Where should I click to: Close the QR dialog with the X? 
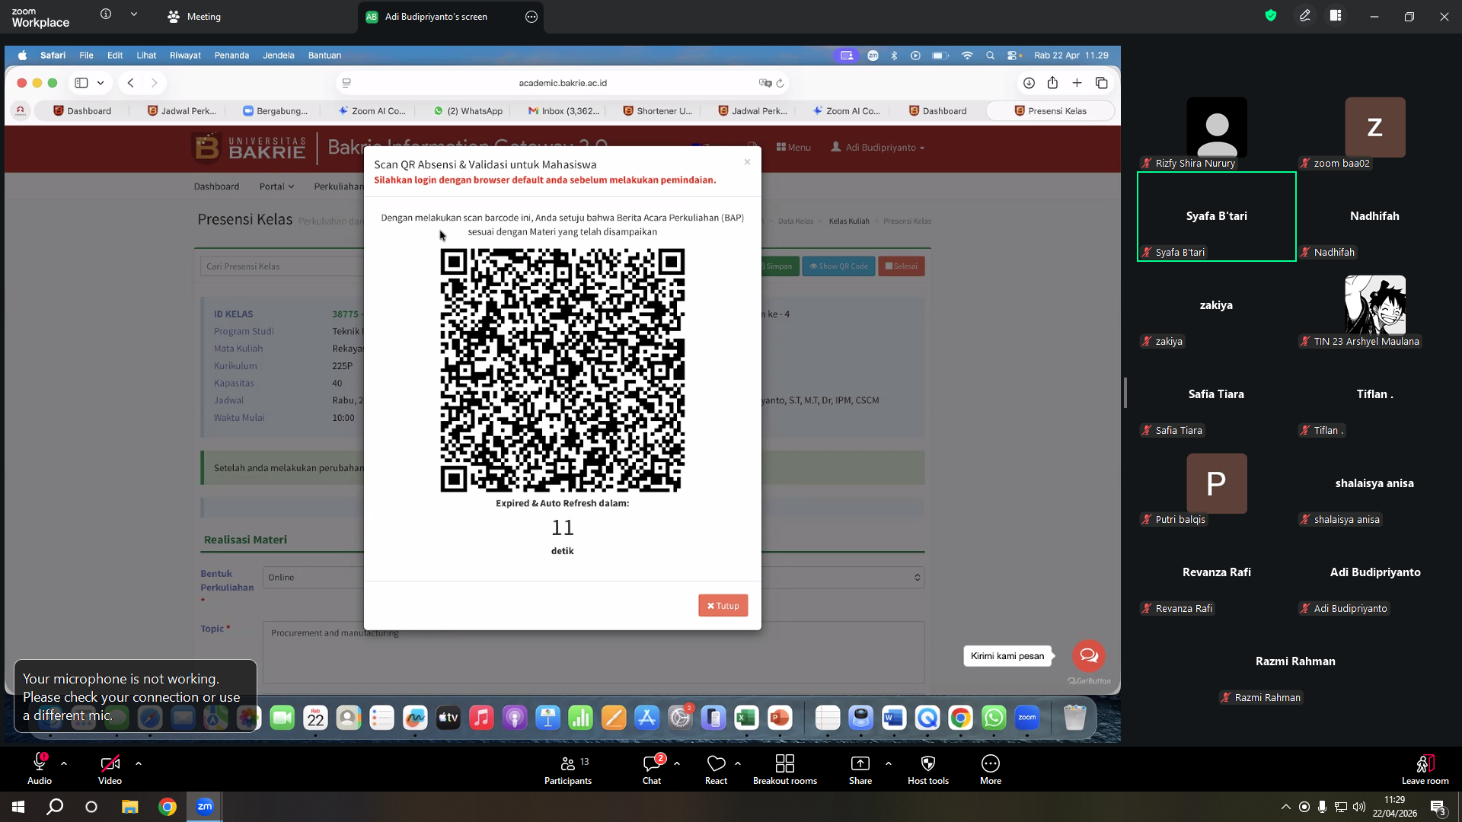pos(747,162)
